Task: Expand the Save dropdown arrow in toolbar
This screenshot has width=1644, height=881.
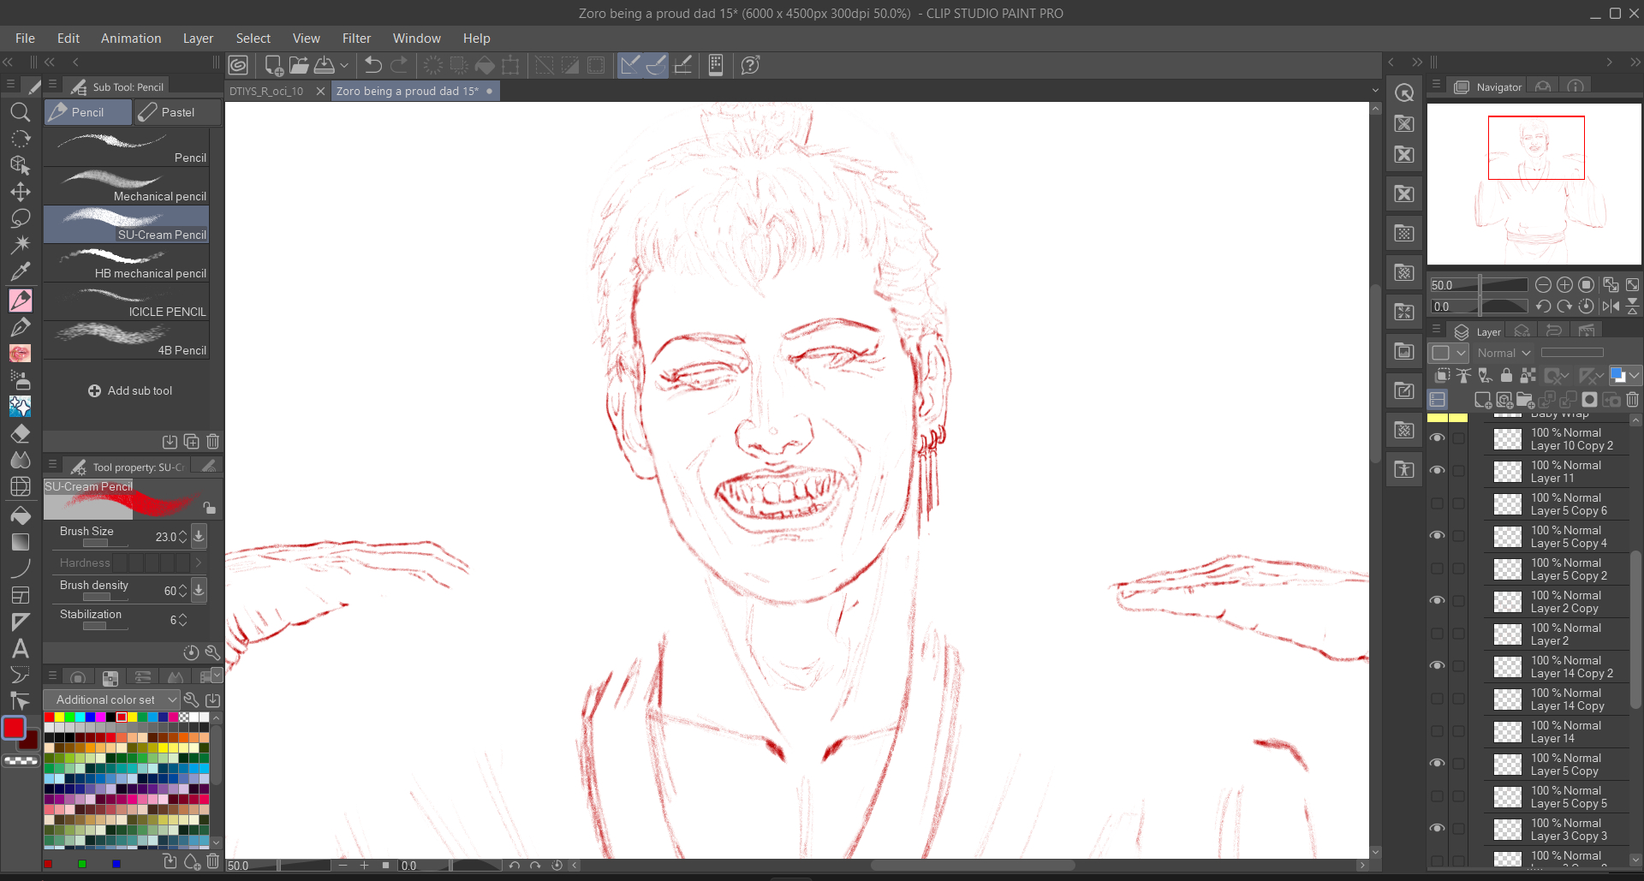Action: pyautogui.click(x=344, y=65)
